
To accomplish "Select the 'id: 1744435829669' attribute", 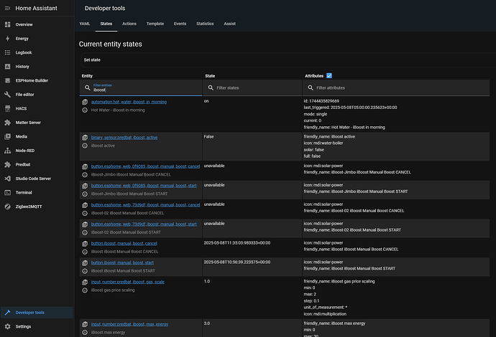I will 321,101.
